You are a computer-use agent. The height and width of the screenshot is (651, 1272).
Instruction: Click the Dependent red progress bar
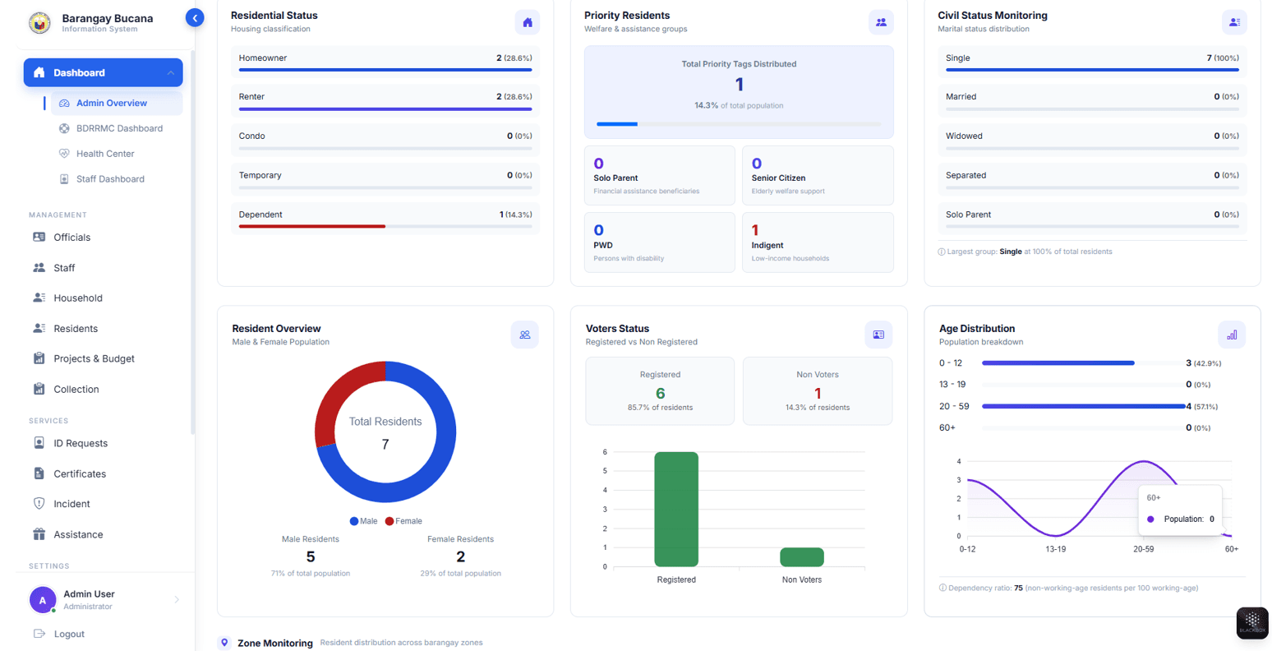tap(312, 226)
